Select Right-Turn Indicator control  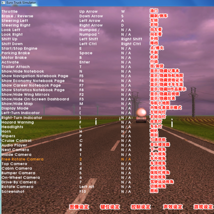pyautogui.click(x=22, y=118)
